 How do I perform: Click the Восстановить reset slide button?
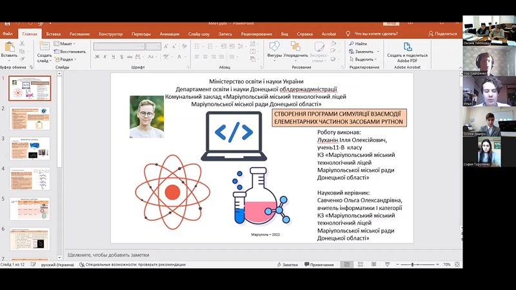tap(70, 52)
